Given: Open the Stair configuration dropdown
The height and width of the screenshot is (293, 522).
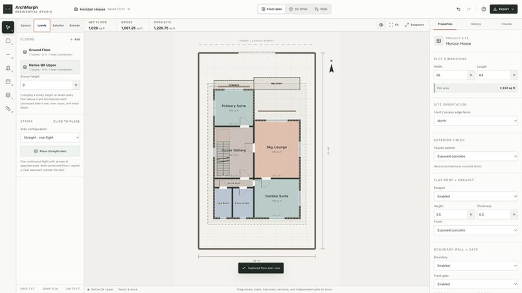Looking at the screenshot, I should coord(50,137).
